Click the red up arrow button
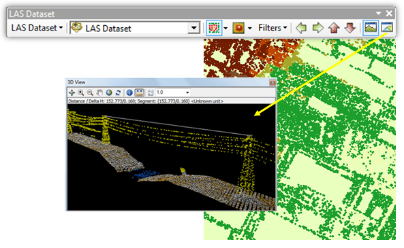Image resolution: width=404 pixels, height=248 pixels. [334, 28]
